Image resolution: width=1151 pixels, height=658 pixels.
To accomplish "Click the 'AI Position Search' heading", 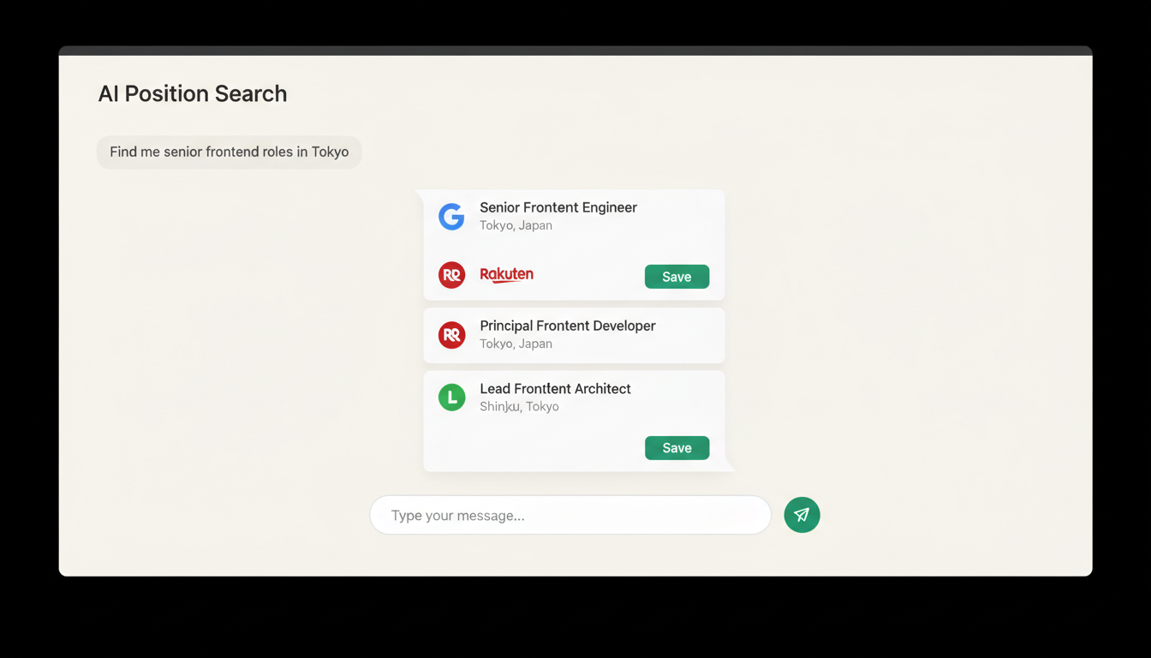I will click(x=193, y=93).
